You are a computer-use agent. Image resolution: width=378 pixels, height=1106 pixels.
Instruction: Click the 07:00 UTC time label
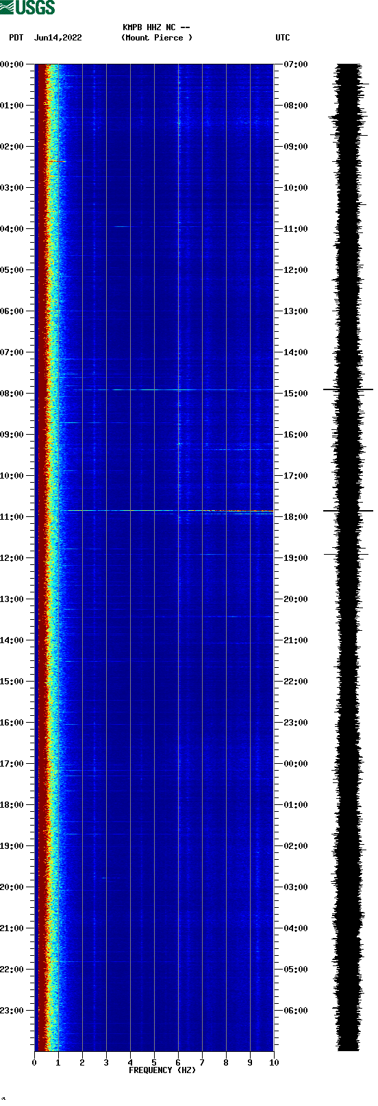pos(296,64)
